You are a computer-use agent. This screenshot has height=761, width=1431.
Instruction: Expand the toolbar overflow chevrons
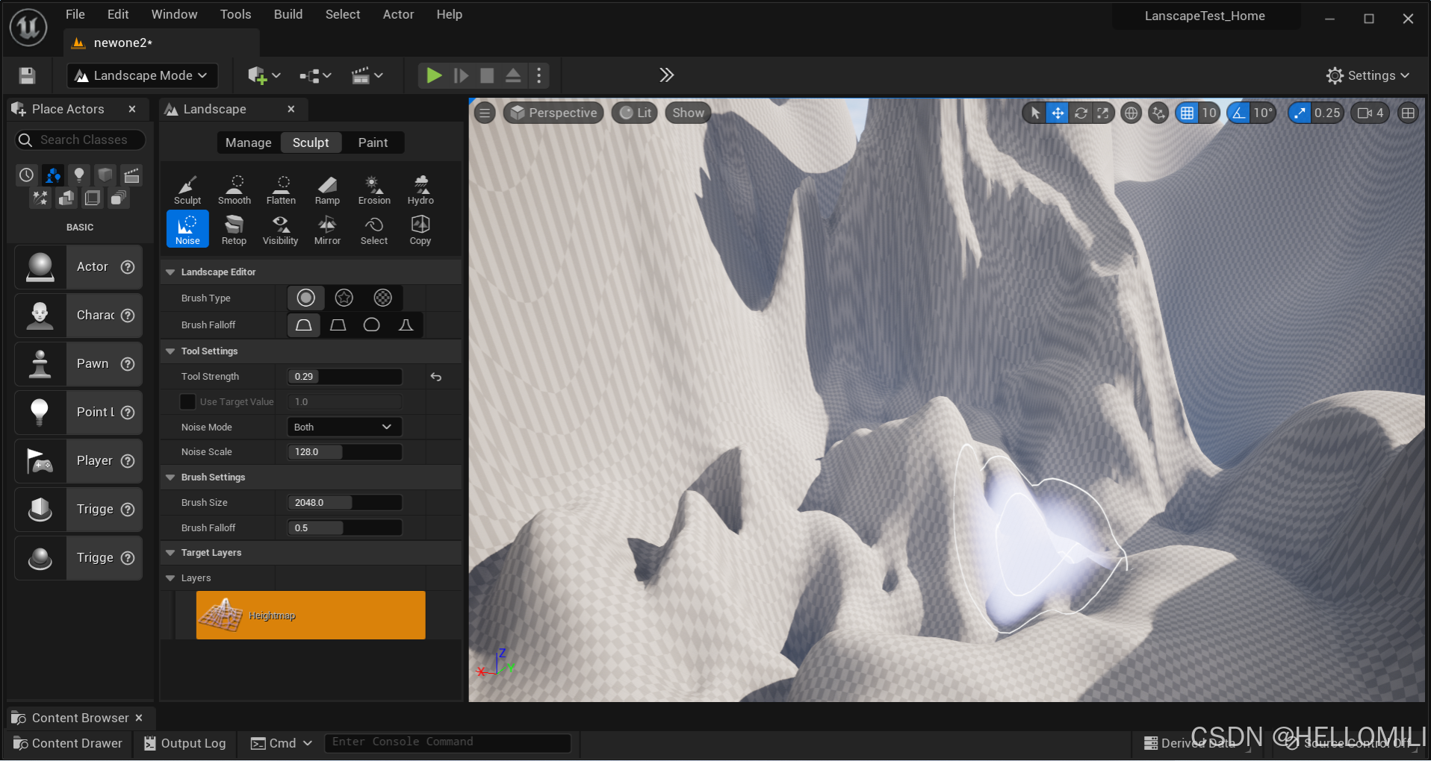click(666, 75)
